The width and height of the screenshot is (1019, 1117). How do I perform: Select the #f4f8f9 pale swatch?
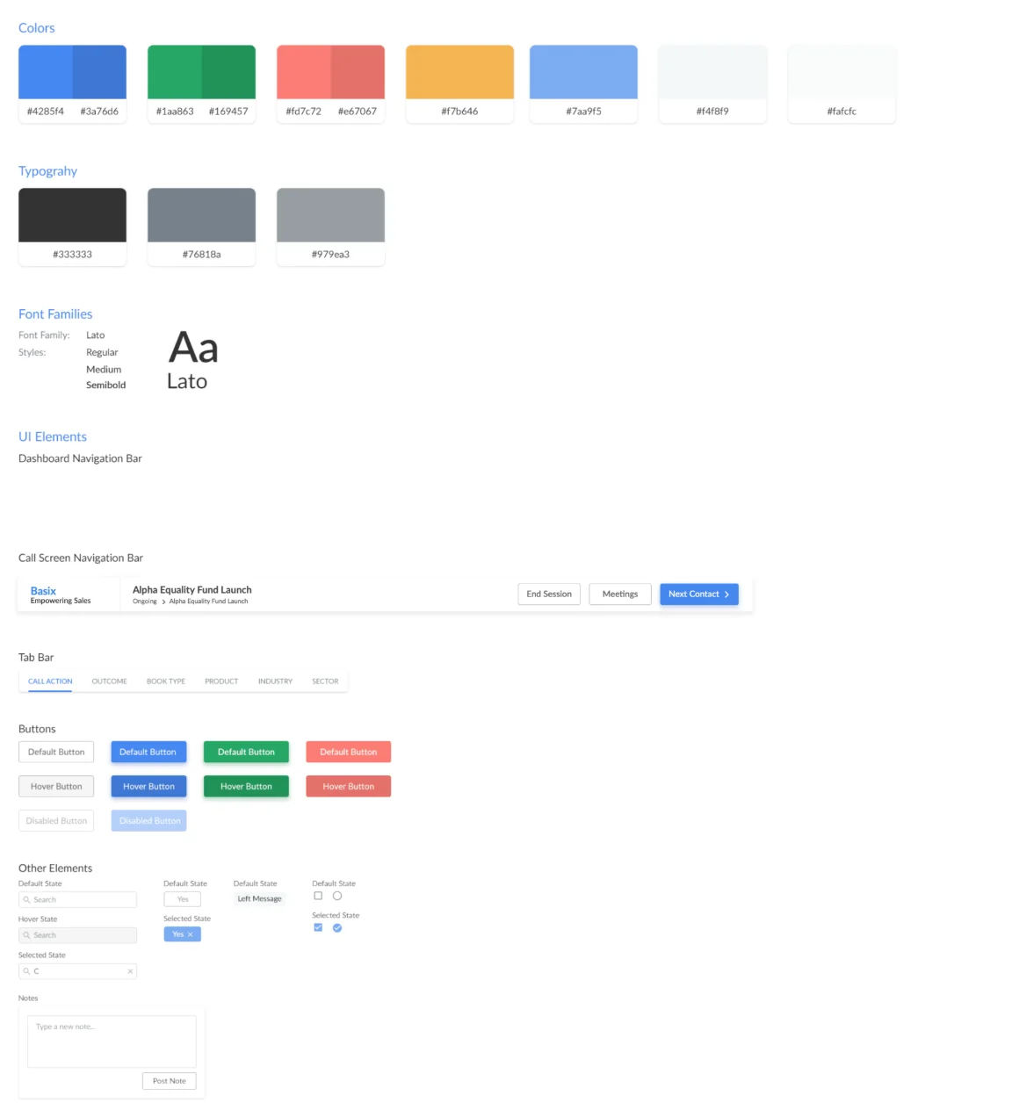(712, 72)
